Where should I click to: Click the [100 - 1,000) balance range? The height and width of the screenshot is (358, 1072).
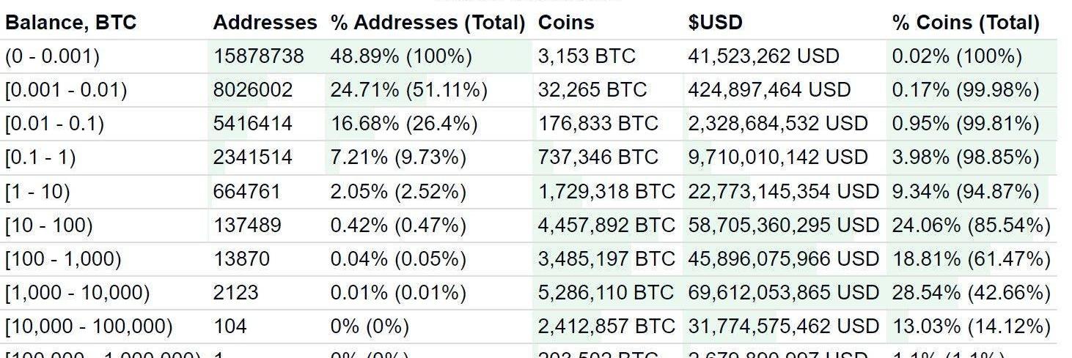click(63, 259)
